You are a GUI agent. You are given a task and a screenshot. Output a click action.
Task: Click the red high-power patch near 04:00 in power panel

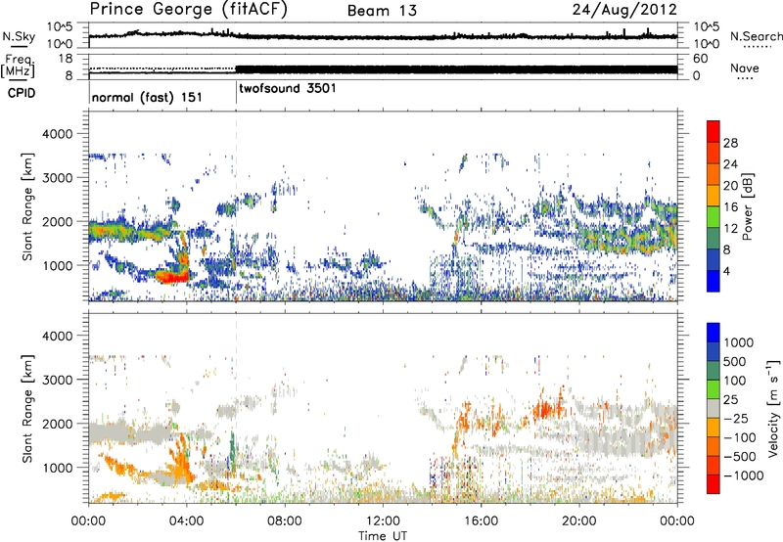172,276
